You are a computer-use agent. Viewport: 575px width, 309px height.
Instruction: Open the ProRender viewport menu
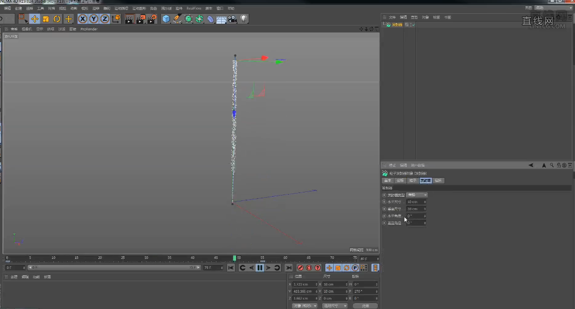pyautogui.click(x=89, y=29)
